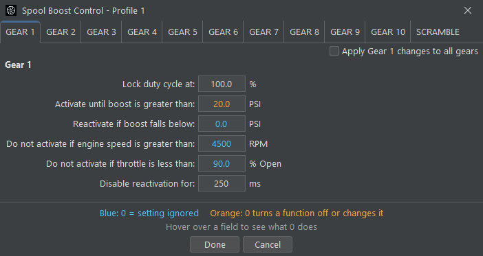Go to the GEAR 10 tab
483x256 pixels.
coord(388,32)
